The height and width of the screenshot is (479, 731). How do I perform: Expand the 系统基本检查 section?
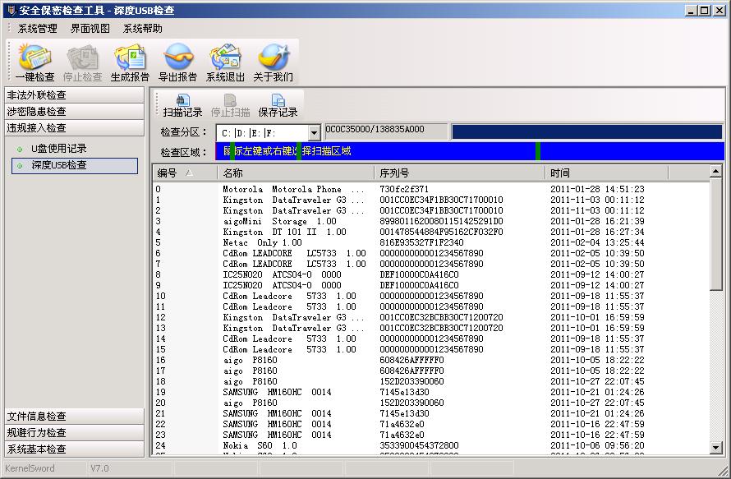75,449
